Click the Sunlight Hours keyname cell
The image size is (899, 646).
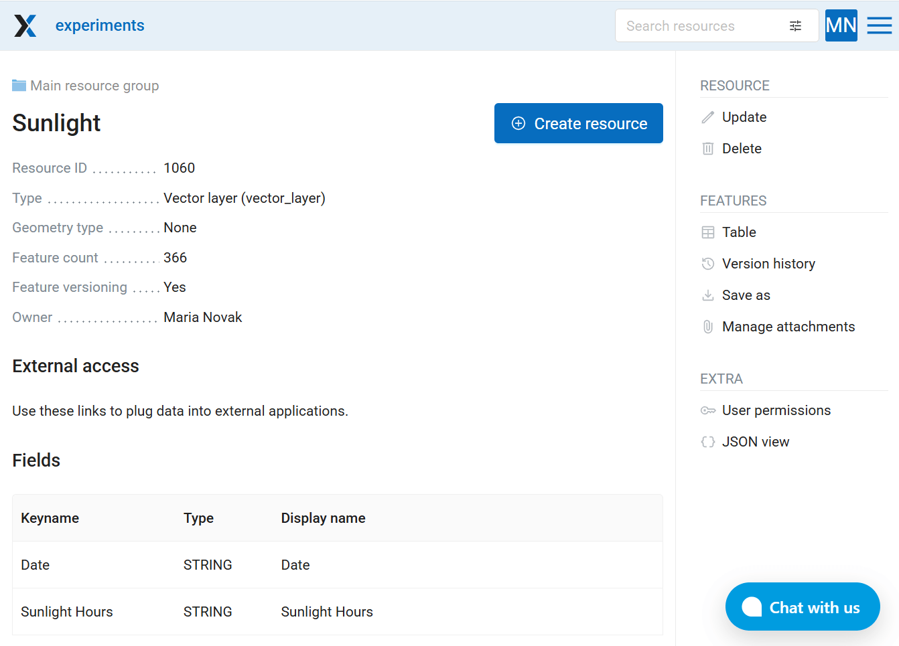(67, 612)
